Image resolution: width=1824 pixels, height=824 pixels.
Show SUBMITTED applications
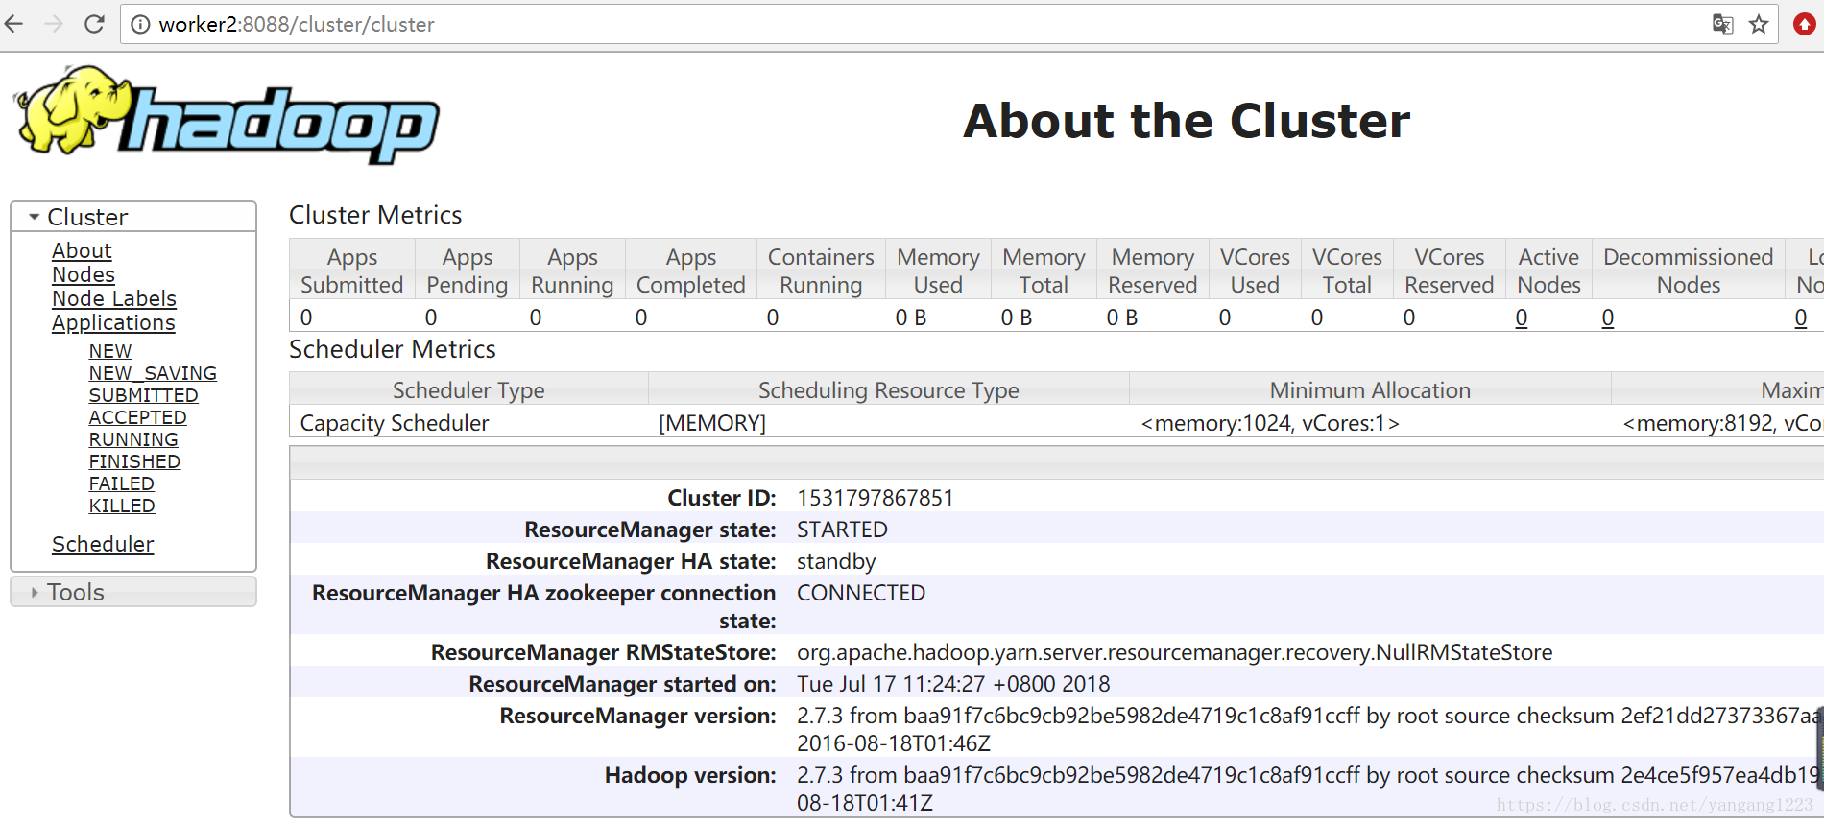coord(144,395)
